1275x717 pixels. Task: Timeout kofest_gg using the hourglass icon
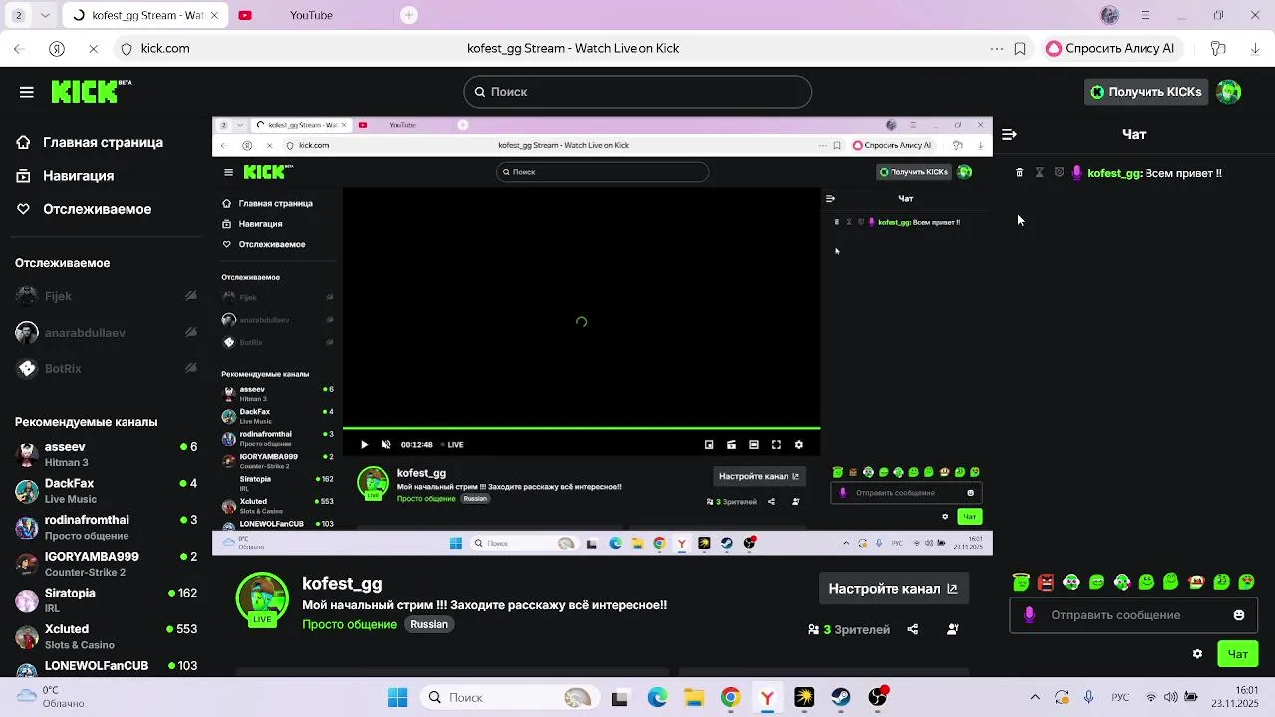click(x=1039, y=173)
